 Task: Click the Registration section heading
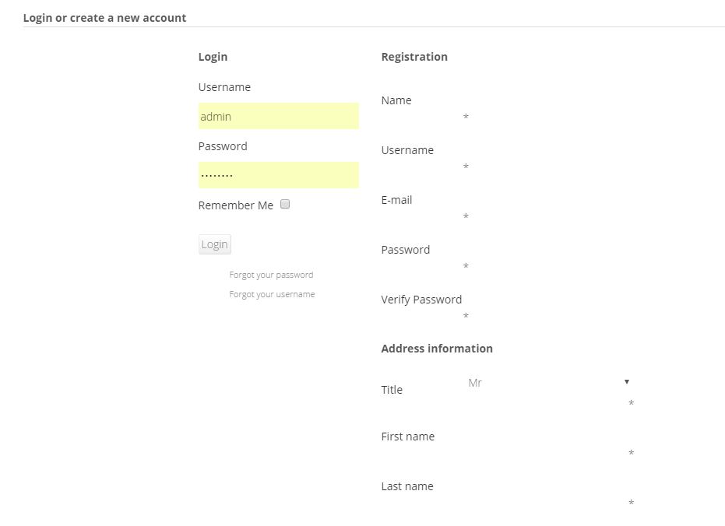[414, 57]
